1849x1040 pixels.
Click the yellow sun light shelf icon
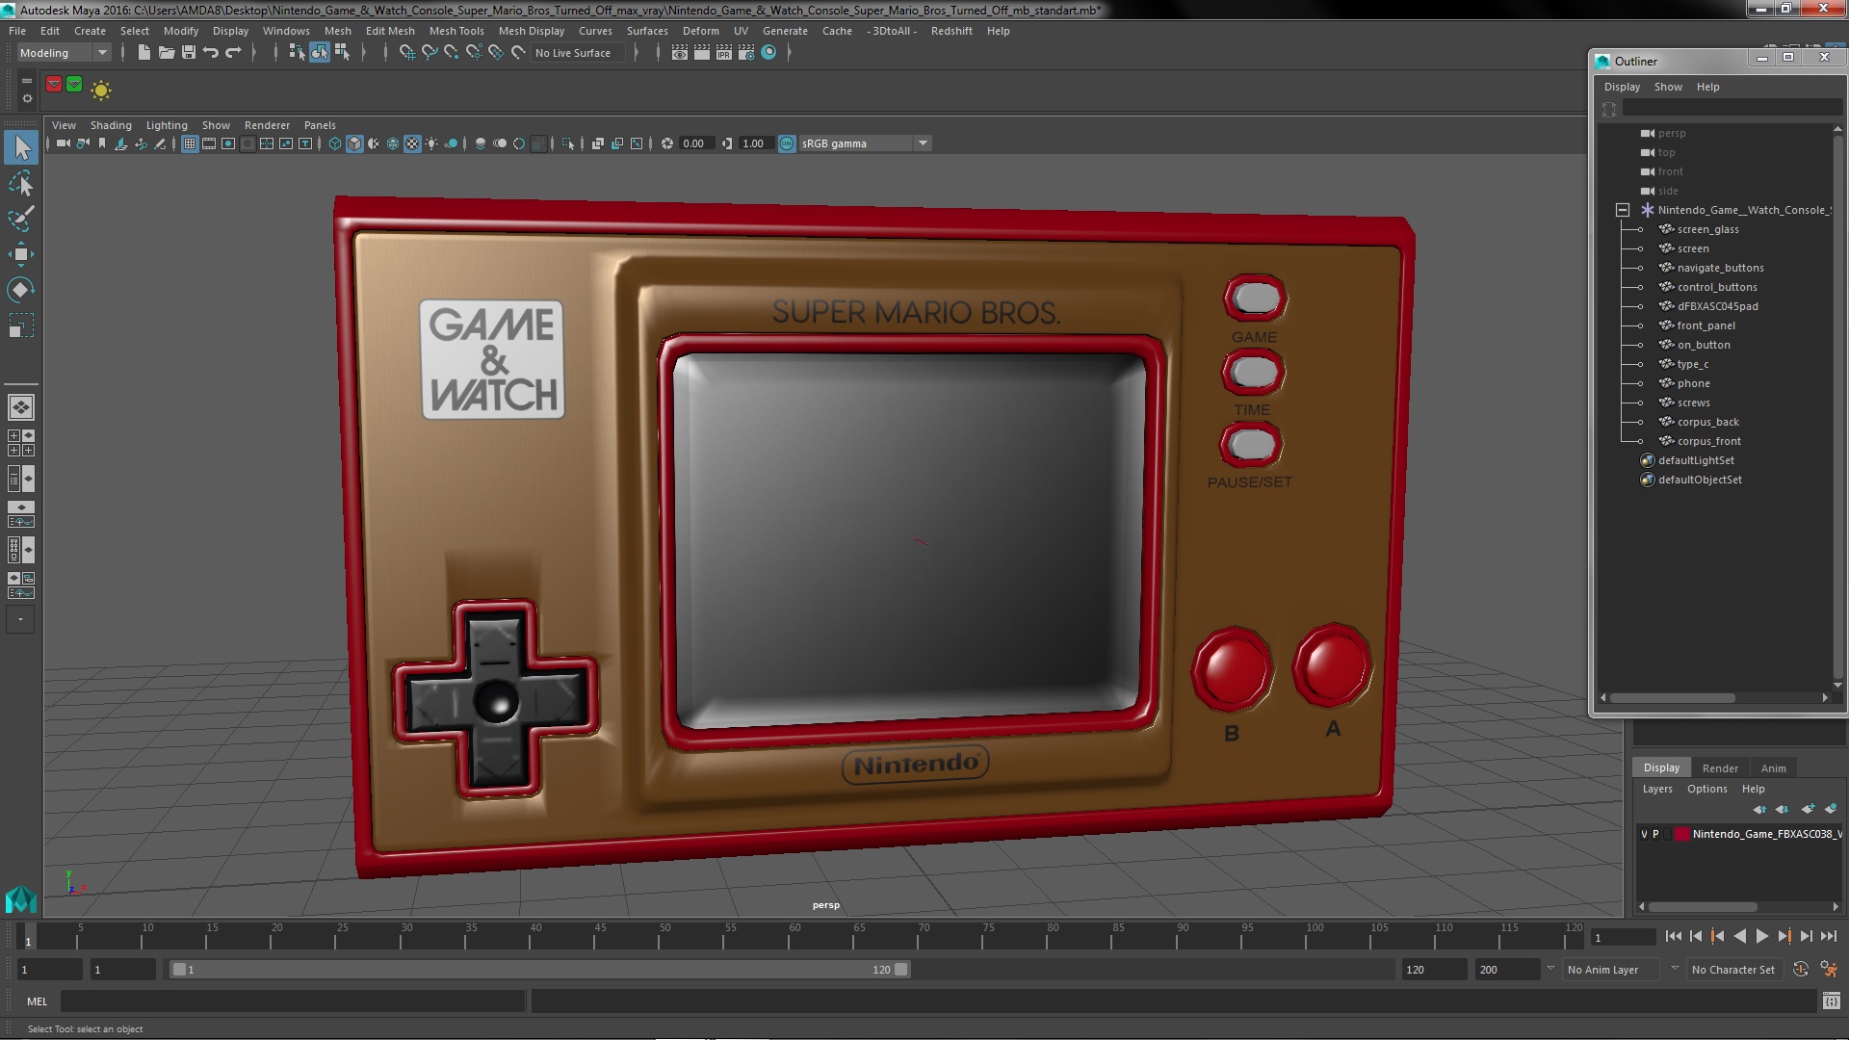click(101, 90)
